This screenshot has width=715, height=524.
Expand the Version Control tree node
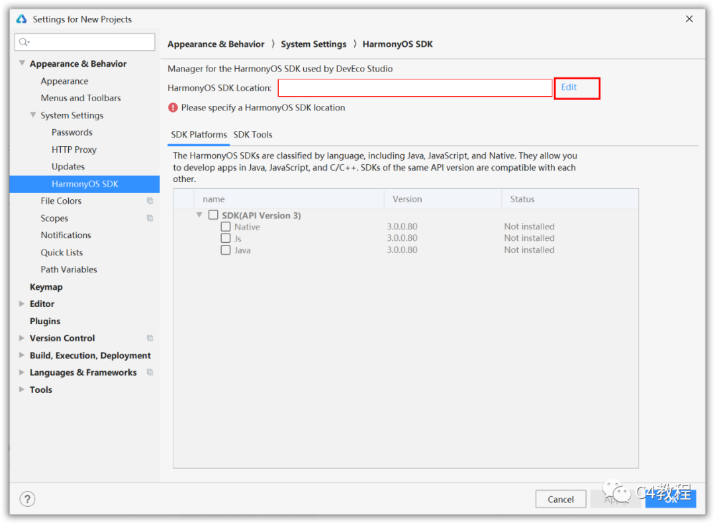(21, 337)
